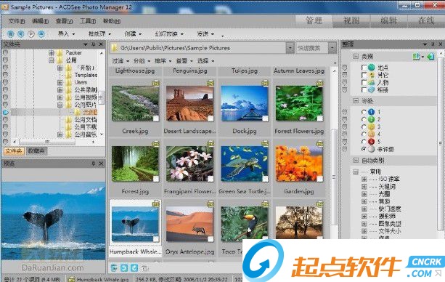Open the address bar path dropdown arrow
This screenshot has height=282, width=445.
coord(290,48)
